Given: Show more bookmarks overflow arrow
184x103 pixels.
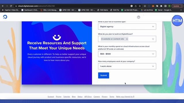Looking at the screenshot, I should 181,10.
